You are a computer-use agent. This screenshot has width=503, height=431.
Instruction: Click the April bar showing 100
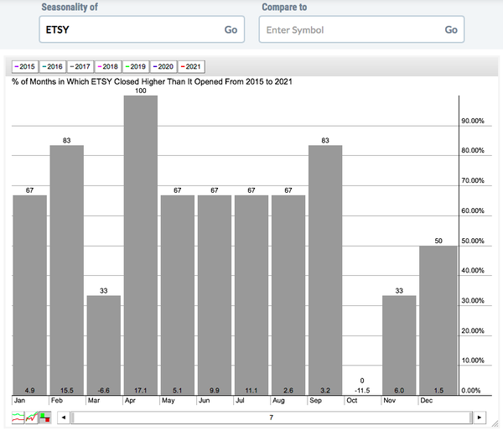pos(140,245)
